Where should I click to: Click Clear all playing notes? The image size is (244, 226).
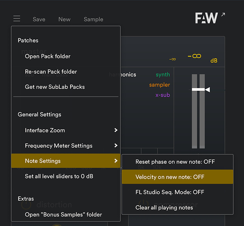tap(178, 207)
